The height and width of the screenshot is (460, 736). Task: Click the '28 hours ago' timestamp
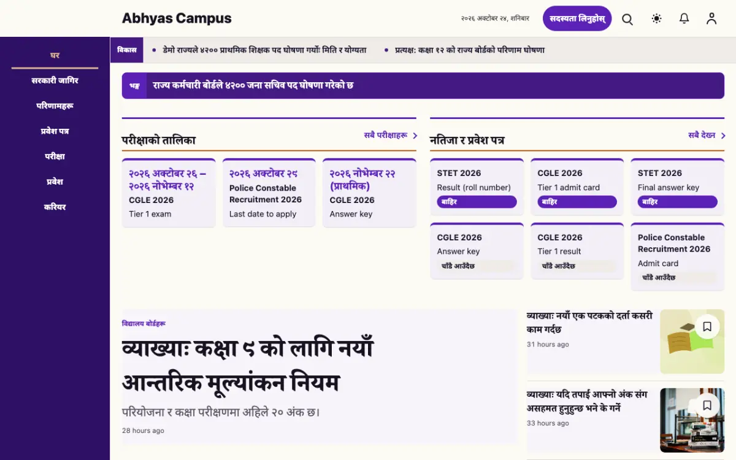[x=143, y=431]
